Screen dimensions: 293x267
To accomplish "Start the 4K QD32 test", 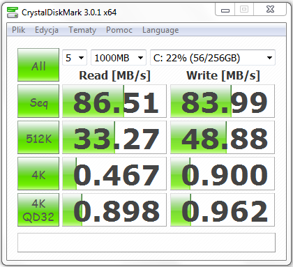I will coord(38,210).
